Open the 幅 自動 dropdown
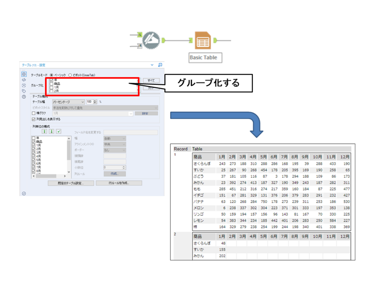This screenshot has height=281, width=375. point(114,138)
